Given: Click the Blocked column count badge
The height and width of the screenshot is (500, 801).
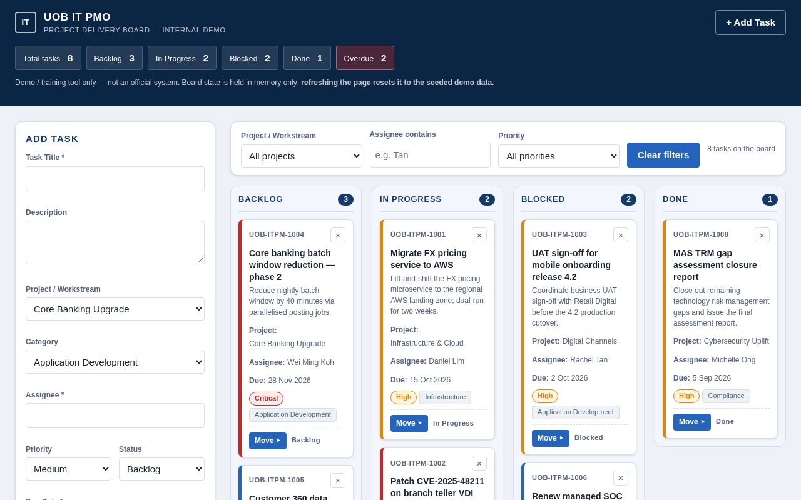Looking at the screenshot, I should coord(628,199).
